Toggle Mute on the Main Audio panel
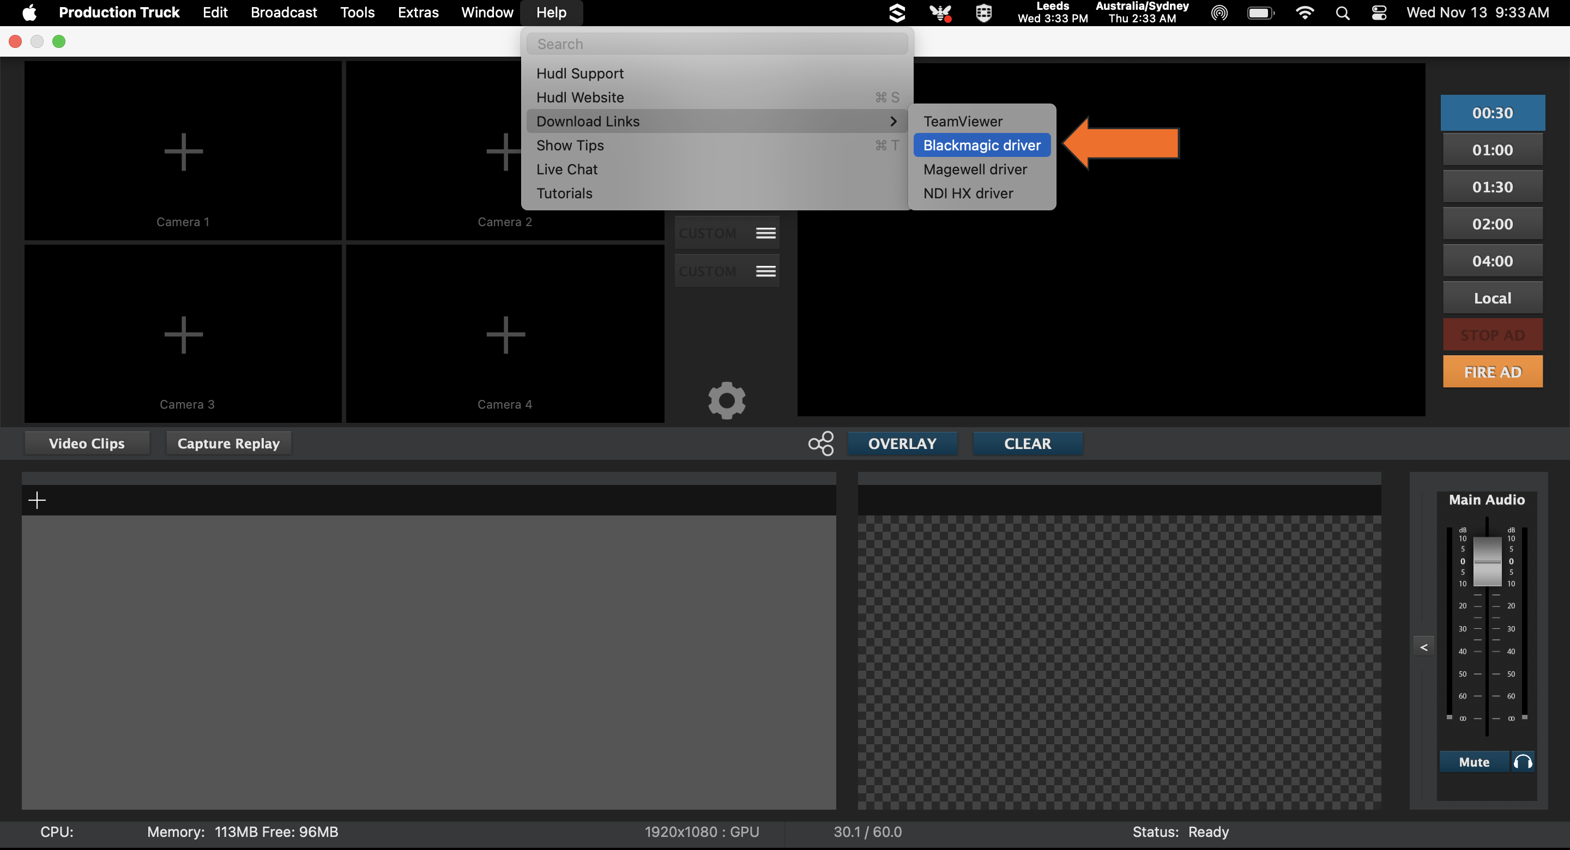The width and height of the screenshot is (1570, 850). tap(1473, 762)
